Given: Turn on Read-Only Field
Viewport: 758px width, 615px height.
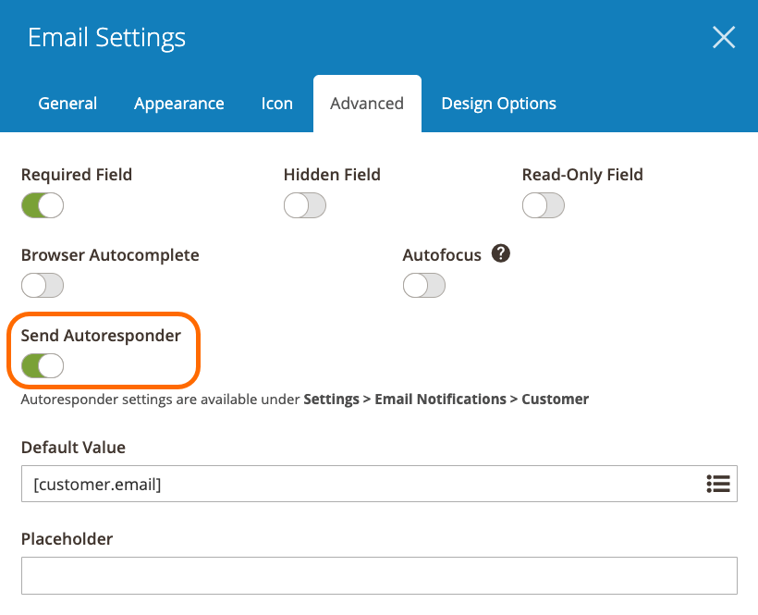Looking at the screenshot, I should coord(543,205).
